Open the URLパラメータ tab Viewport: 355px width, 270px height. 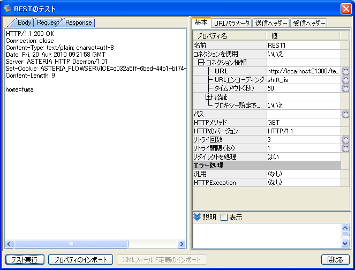point(231,23)
